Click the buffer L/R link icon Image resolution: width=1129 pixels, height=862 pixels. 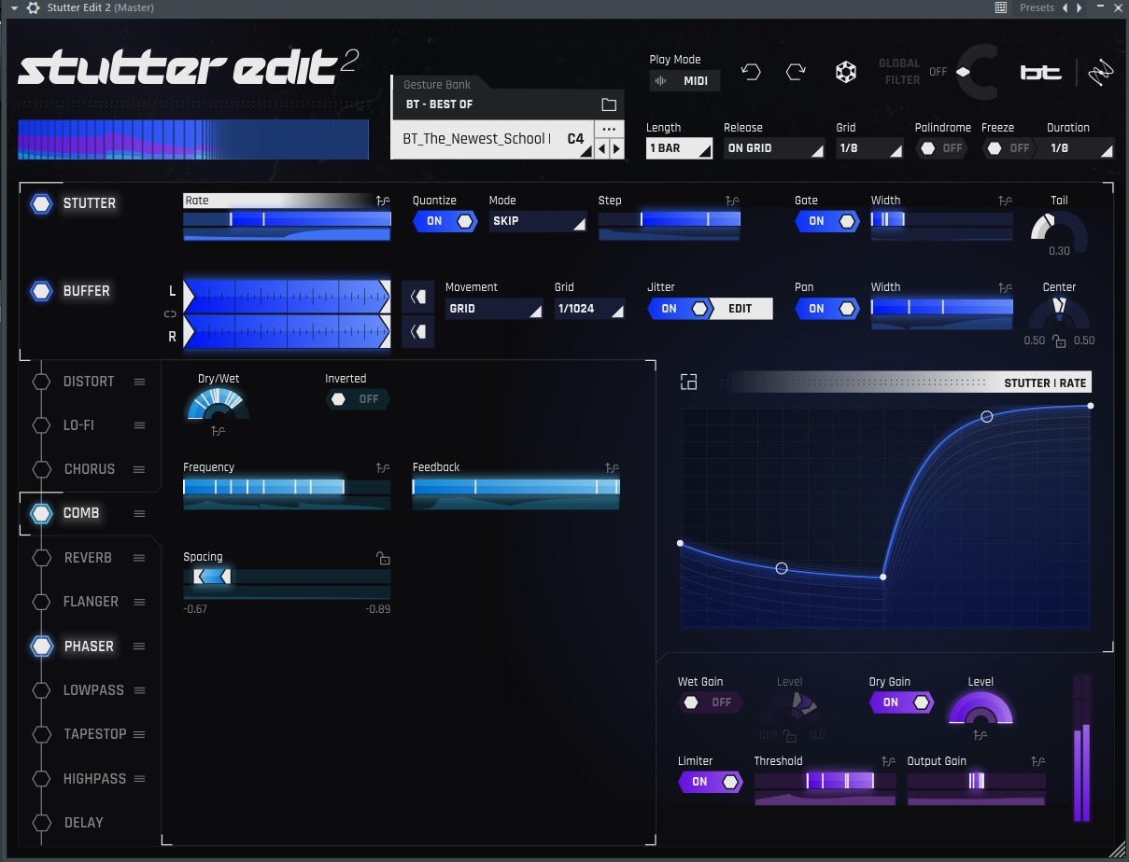170,314
